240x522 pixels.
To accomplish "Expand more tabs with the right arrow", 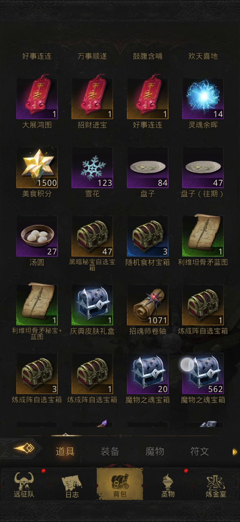I will (235, 452).
